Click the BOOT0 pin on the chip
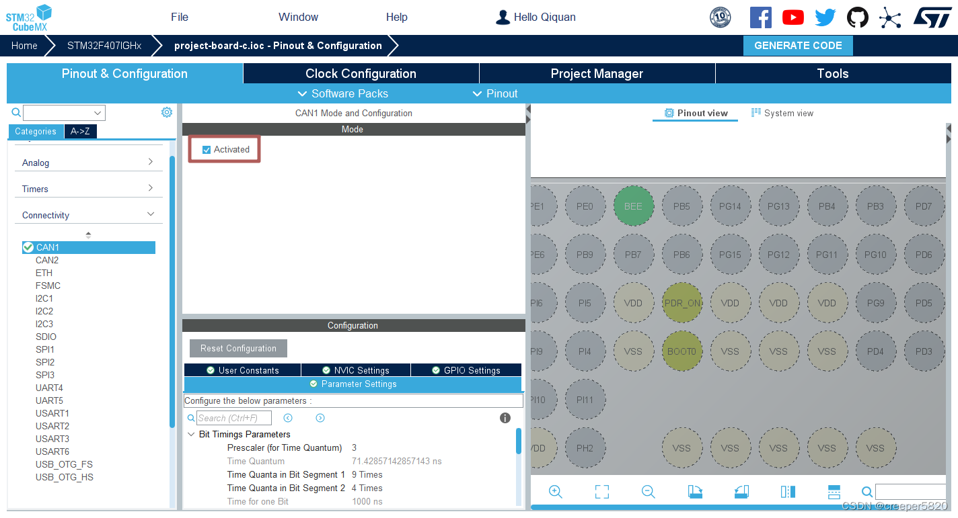 pos(682,351)
